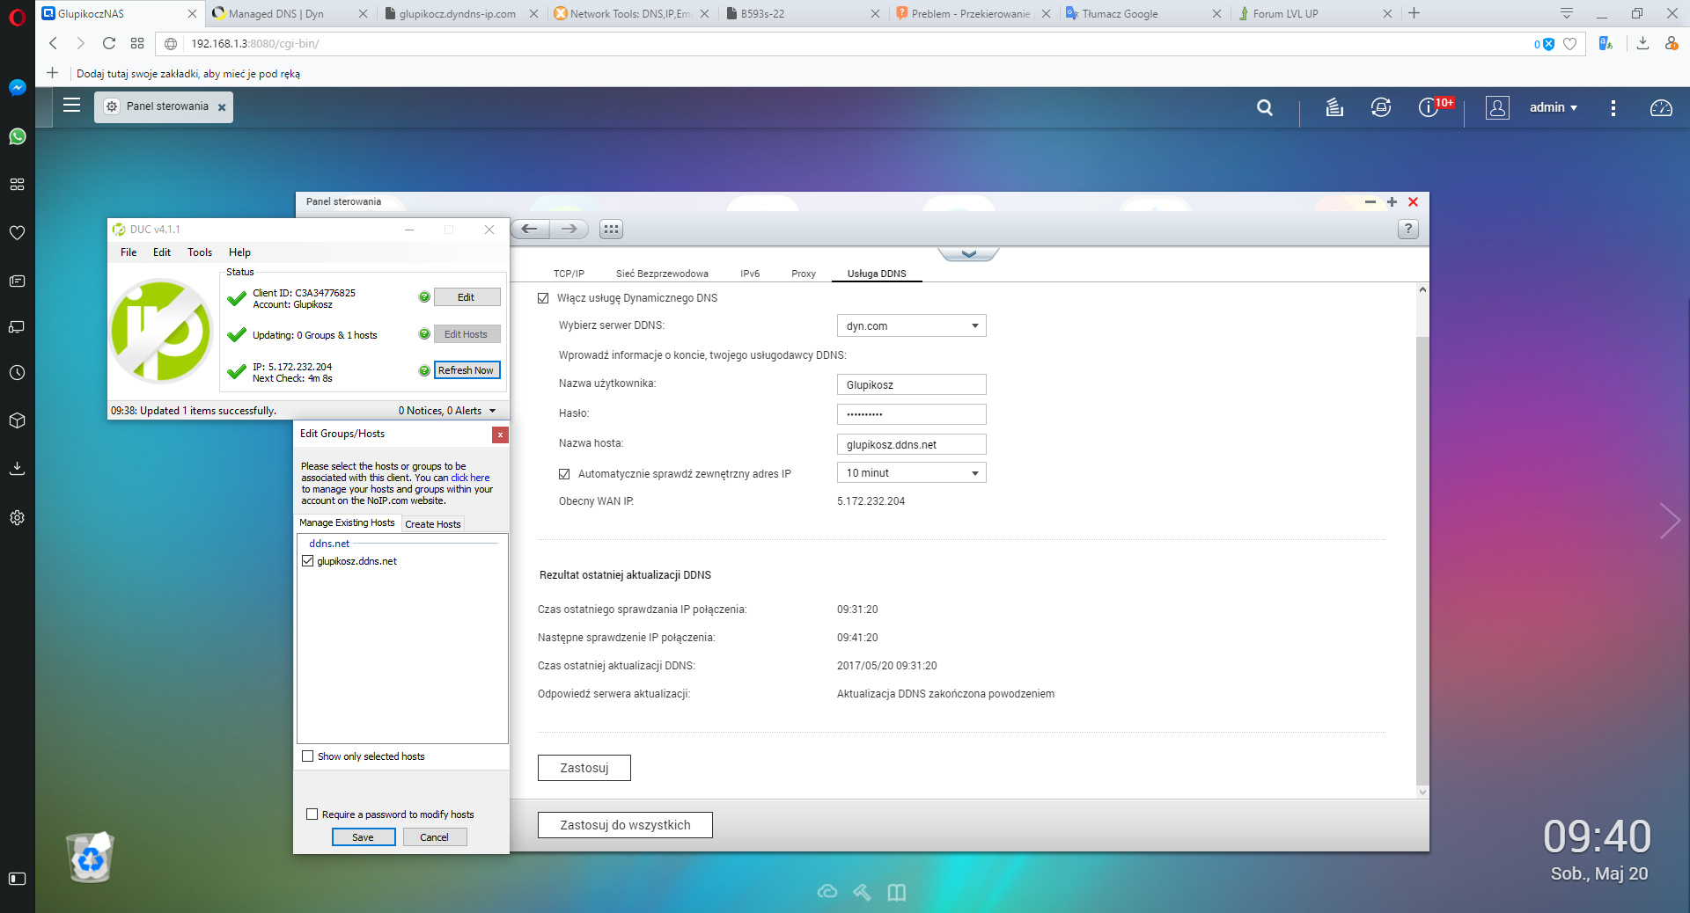This screenshot has height=913, width=1690.
Task: Click the Zastosuj button
Action: pos(584,768)
